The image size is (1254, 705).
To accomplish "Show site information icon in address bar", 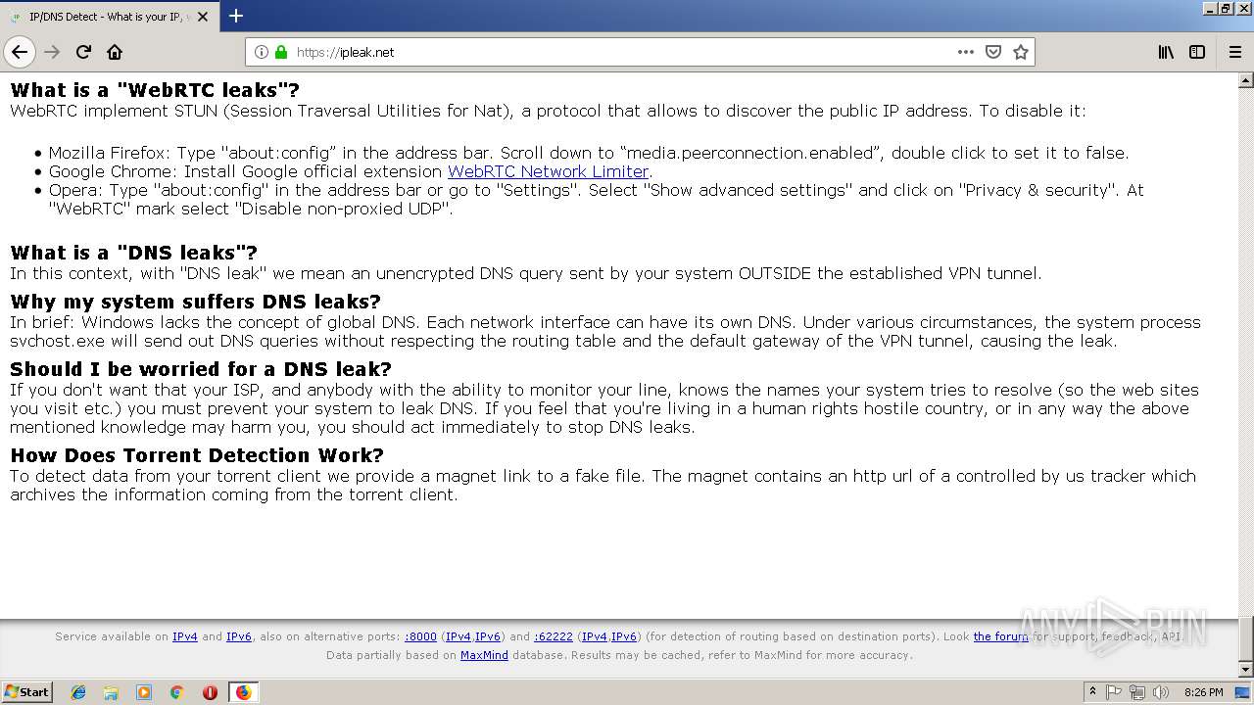I will point(262,52).
